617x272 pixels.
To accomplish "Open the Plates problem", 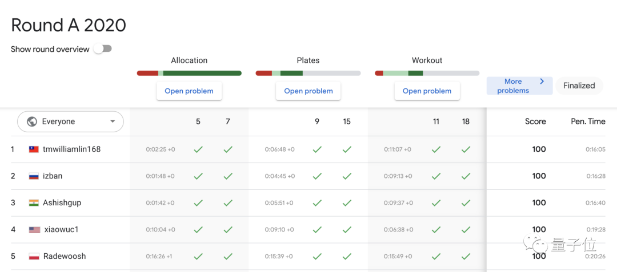I will [308, 91].
